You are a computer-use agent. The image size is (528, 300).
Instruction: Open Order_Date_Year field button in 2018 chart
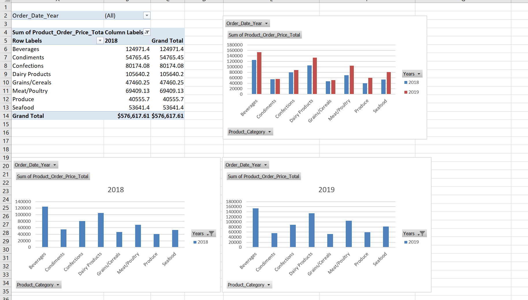tap(36, 165)
